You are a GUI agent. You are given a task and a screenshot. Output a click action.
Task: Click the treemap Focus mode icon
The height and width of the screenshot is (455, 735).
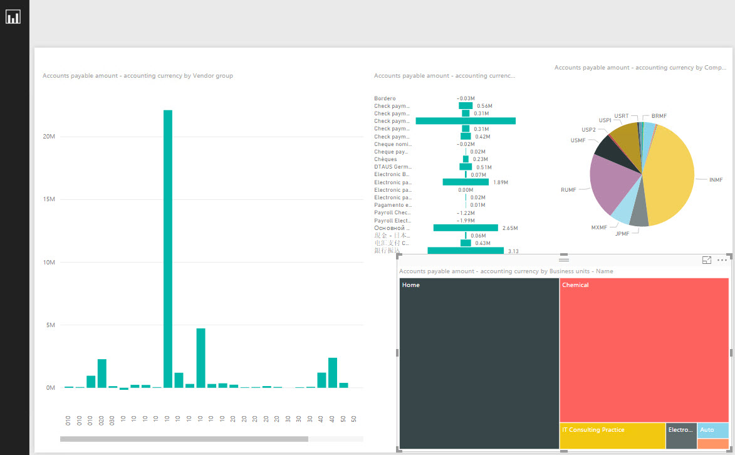tap(707, 260)
